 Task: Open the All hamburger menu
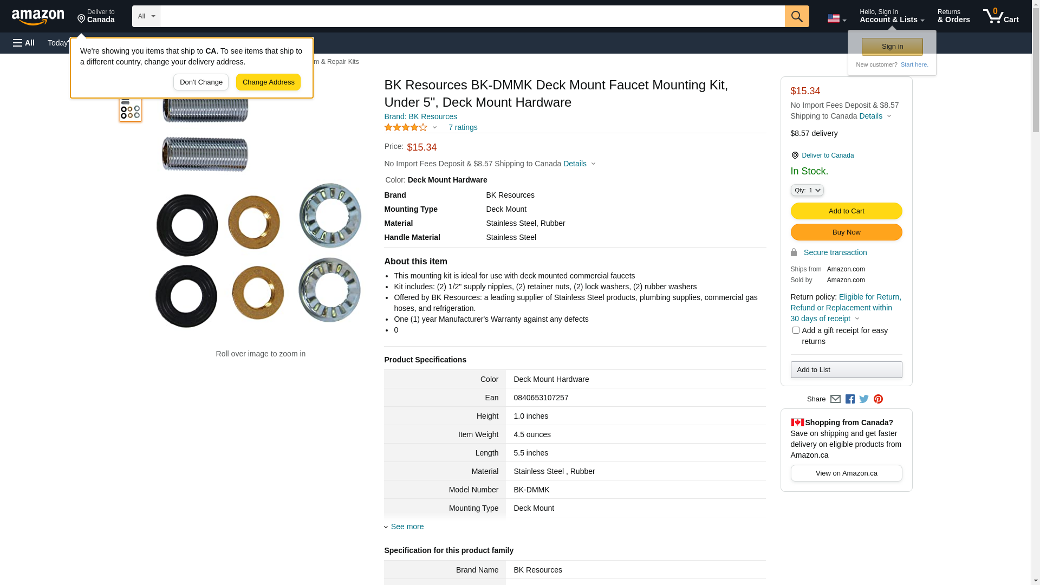pos(24,43)
